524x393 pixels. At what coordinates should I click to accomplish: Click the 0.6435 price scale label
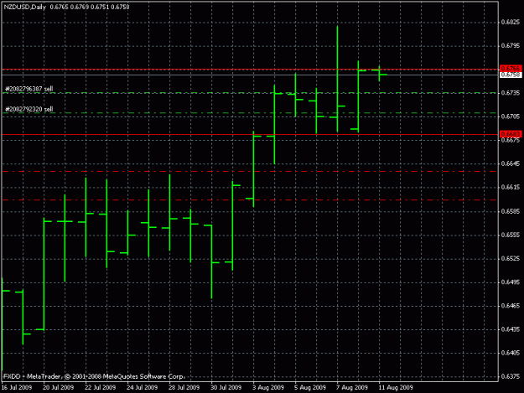click(x=511, y=328)
